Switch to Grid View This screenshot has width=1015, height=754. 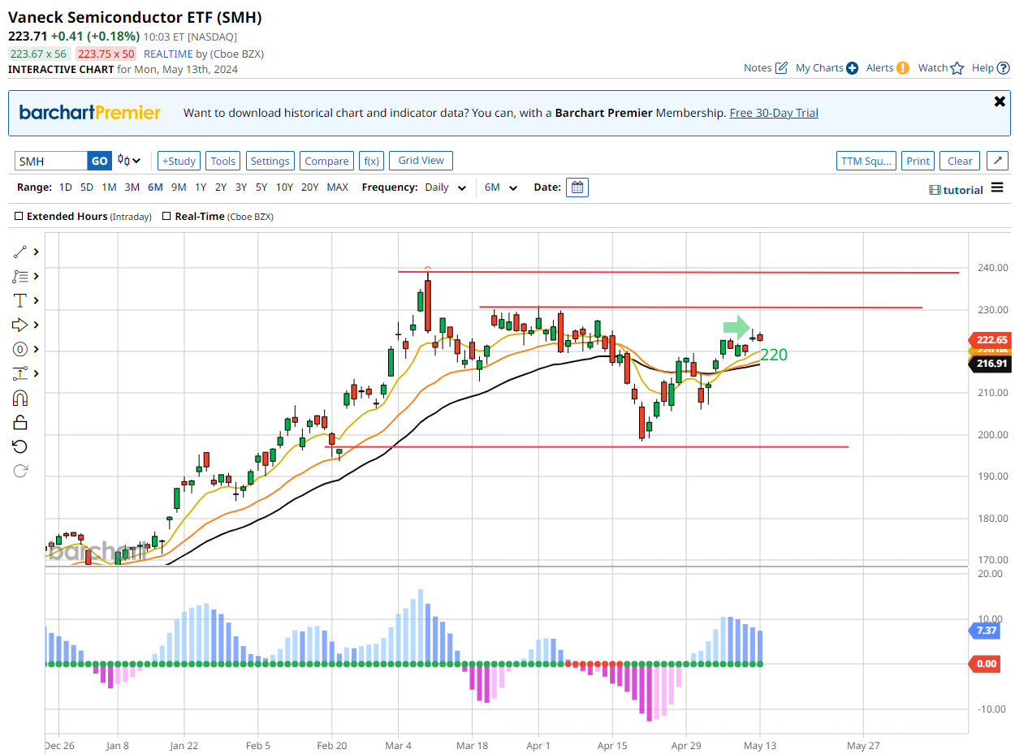[421, 161]
